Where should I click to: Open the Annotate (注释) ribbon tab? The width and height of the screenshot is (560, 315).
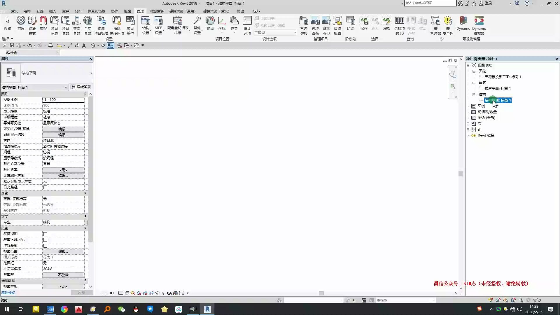[65, 11]
